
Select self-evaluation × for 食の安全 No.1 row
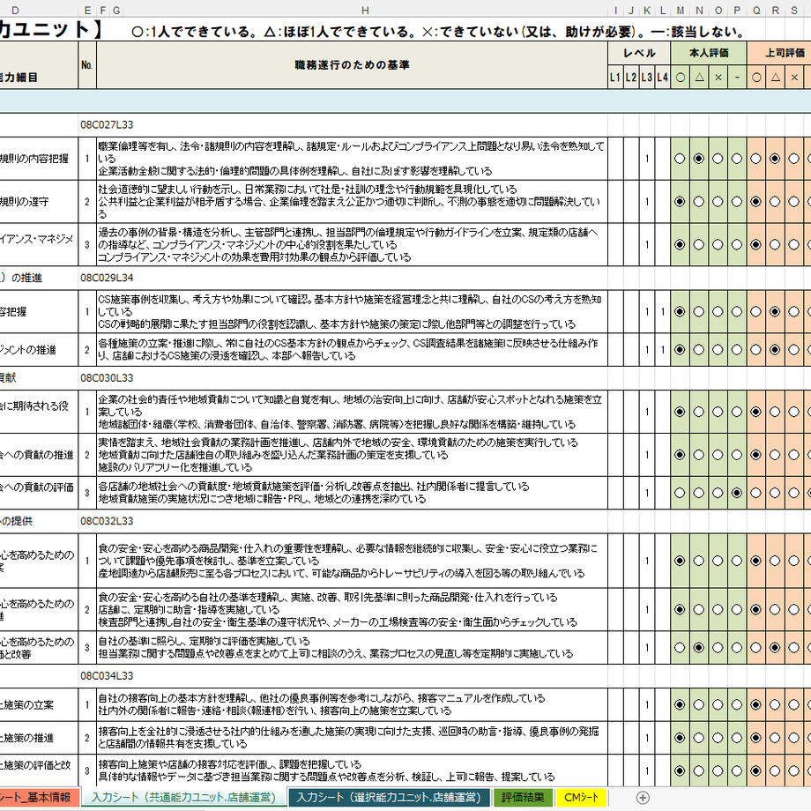[718, 561]
